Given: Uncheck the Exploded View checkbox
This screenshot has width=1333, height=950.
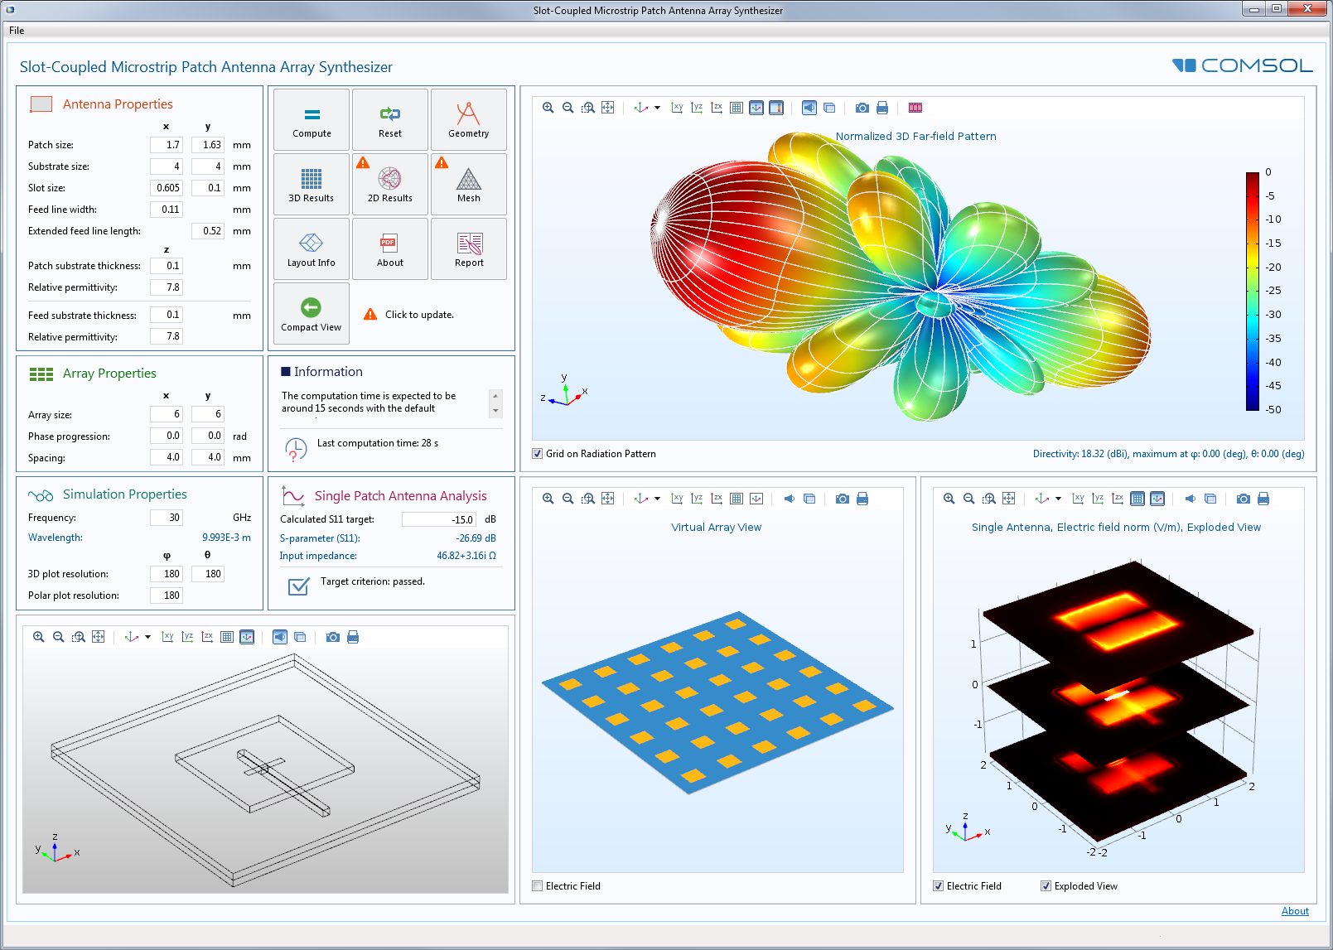Looking at the screenshot, I should point(1046,886).
